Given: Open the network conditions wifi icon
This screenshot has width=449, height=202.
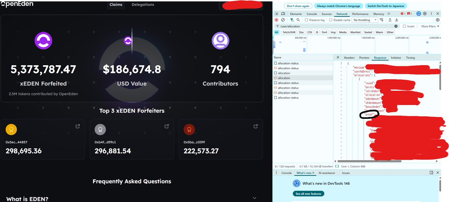Looking at the screenshot, I should point(382,20).
